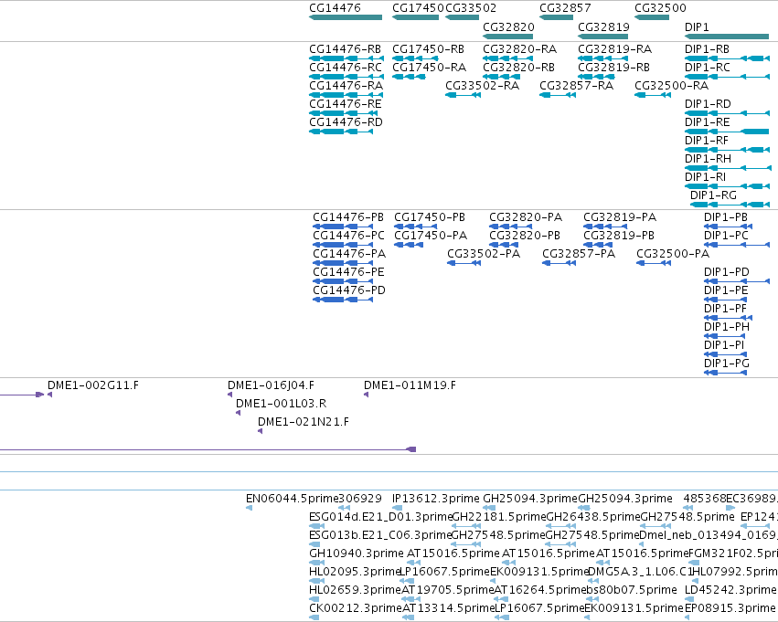The image size is (778, 622).
Task: Select the GH10940.3prime EST label
Action: pos(357,553)
